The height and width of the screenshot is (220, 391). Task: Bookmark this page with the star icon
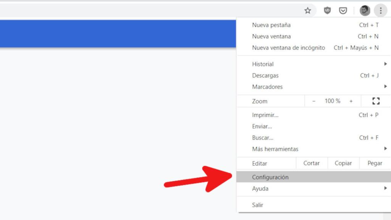pos(307,10)
